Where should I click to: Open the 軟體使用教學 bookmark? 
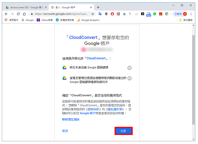pyautogui.click(x=65, y=20)
